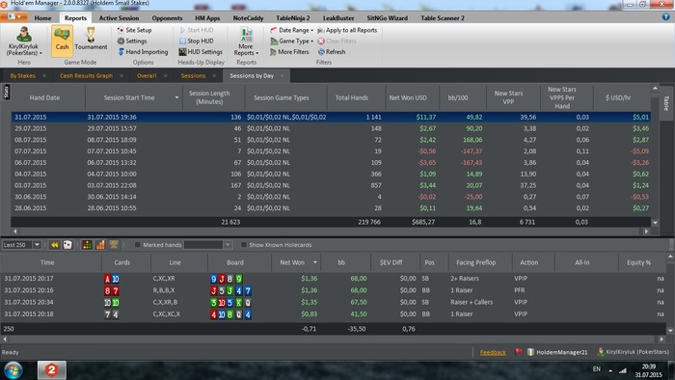Open help question mark icon

(665, 17)
